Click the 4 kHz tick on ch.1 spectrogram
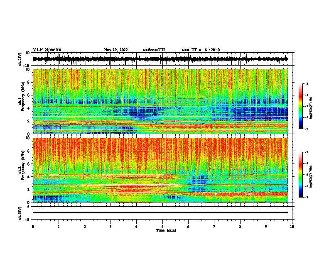This screenshot has height=254, width=329. pyautogui.click(x=29, y=108)
